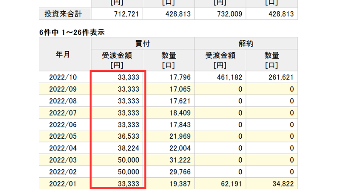Select the 2022/05 purchase amount 36,533

click(128, 136)
